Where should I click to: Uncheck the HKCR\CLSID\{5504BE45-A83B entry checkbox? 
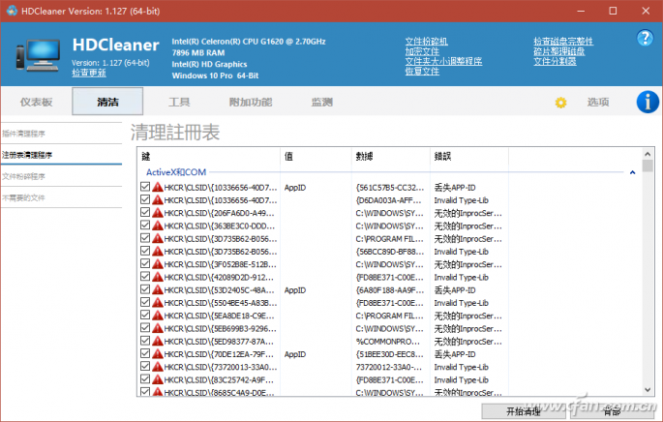point(145,302)
